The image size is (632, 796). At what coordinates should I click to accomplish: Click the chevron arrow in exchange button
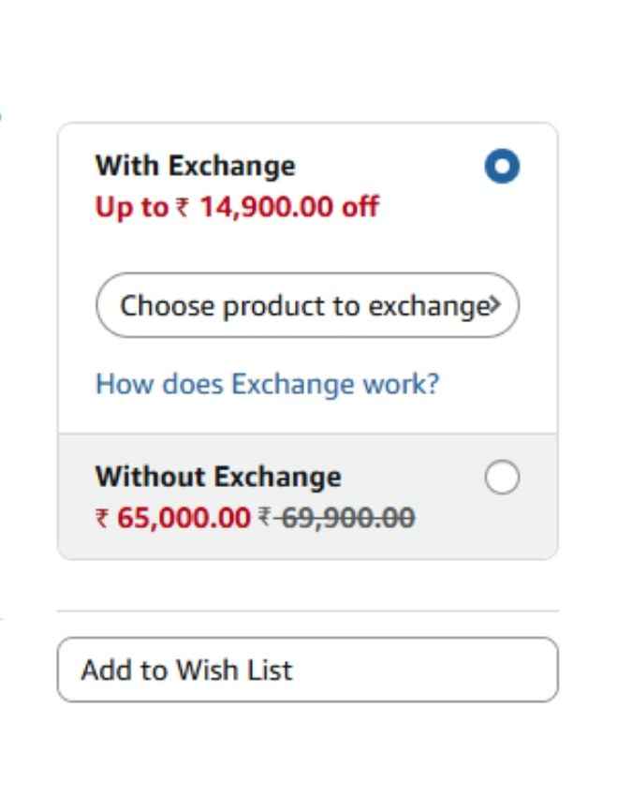495,304
